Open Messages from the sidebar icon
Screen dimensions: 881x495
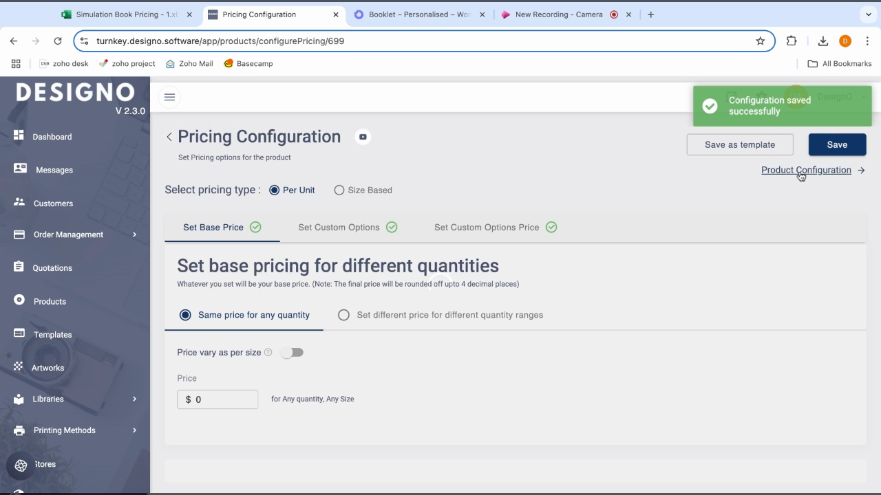(20, 168)
